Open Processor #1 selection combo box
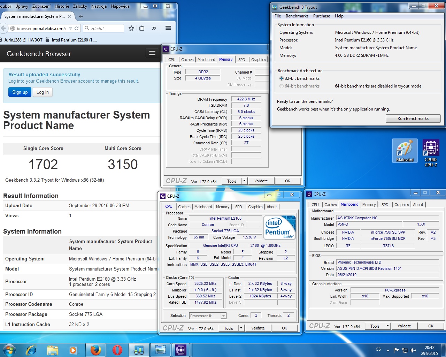Screen dimensions: 446x357 coord(208,316)
